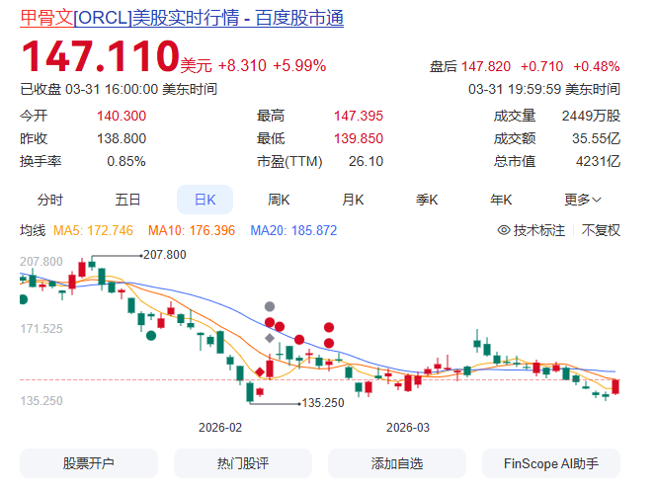Click the MA5: 172.746 legend label
Image resolution: width=655 pixels, height=491 pixels.
tap(93, 230)
